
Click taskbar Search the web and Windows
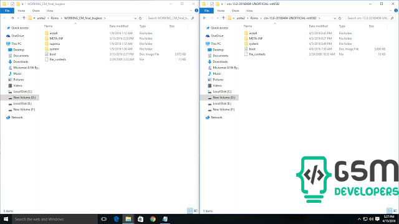coord(54,219)
